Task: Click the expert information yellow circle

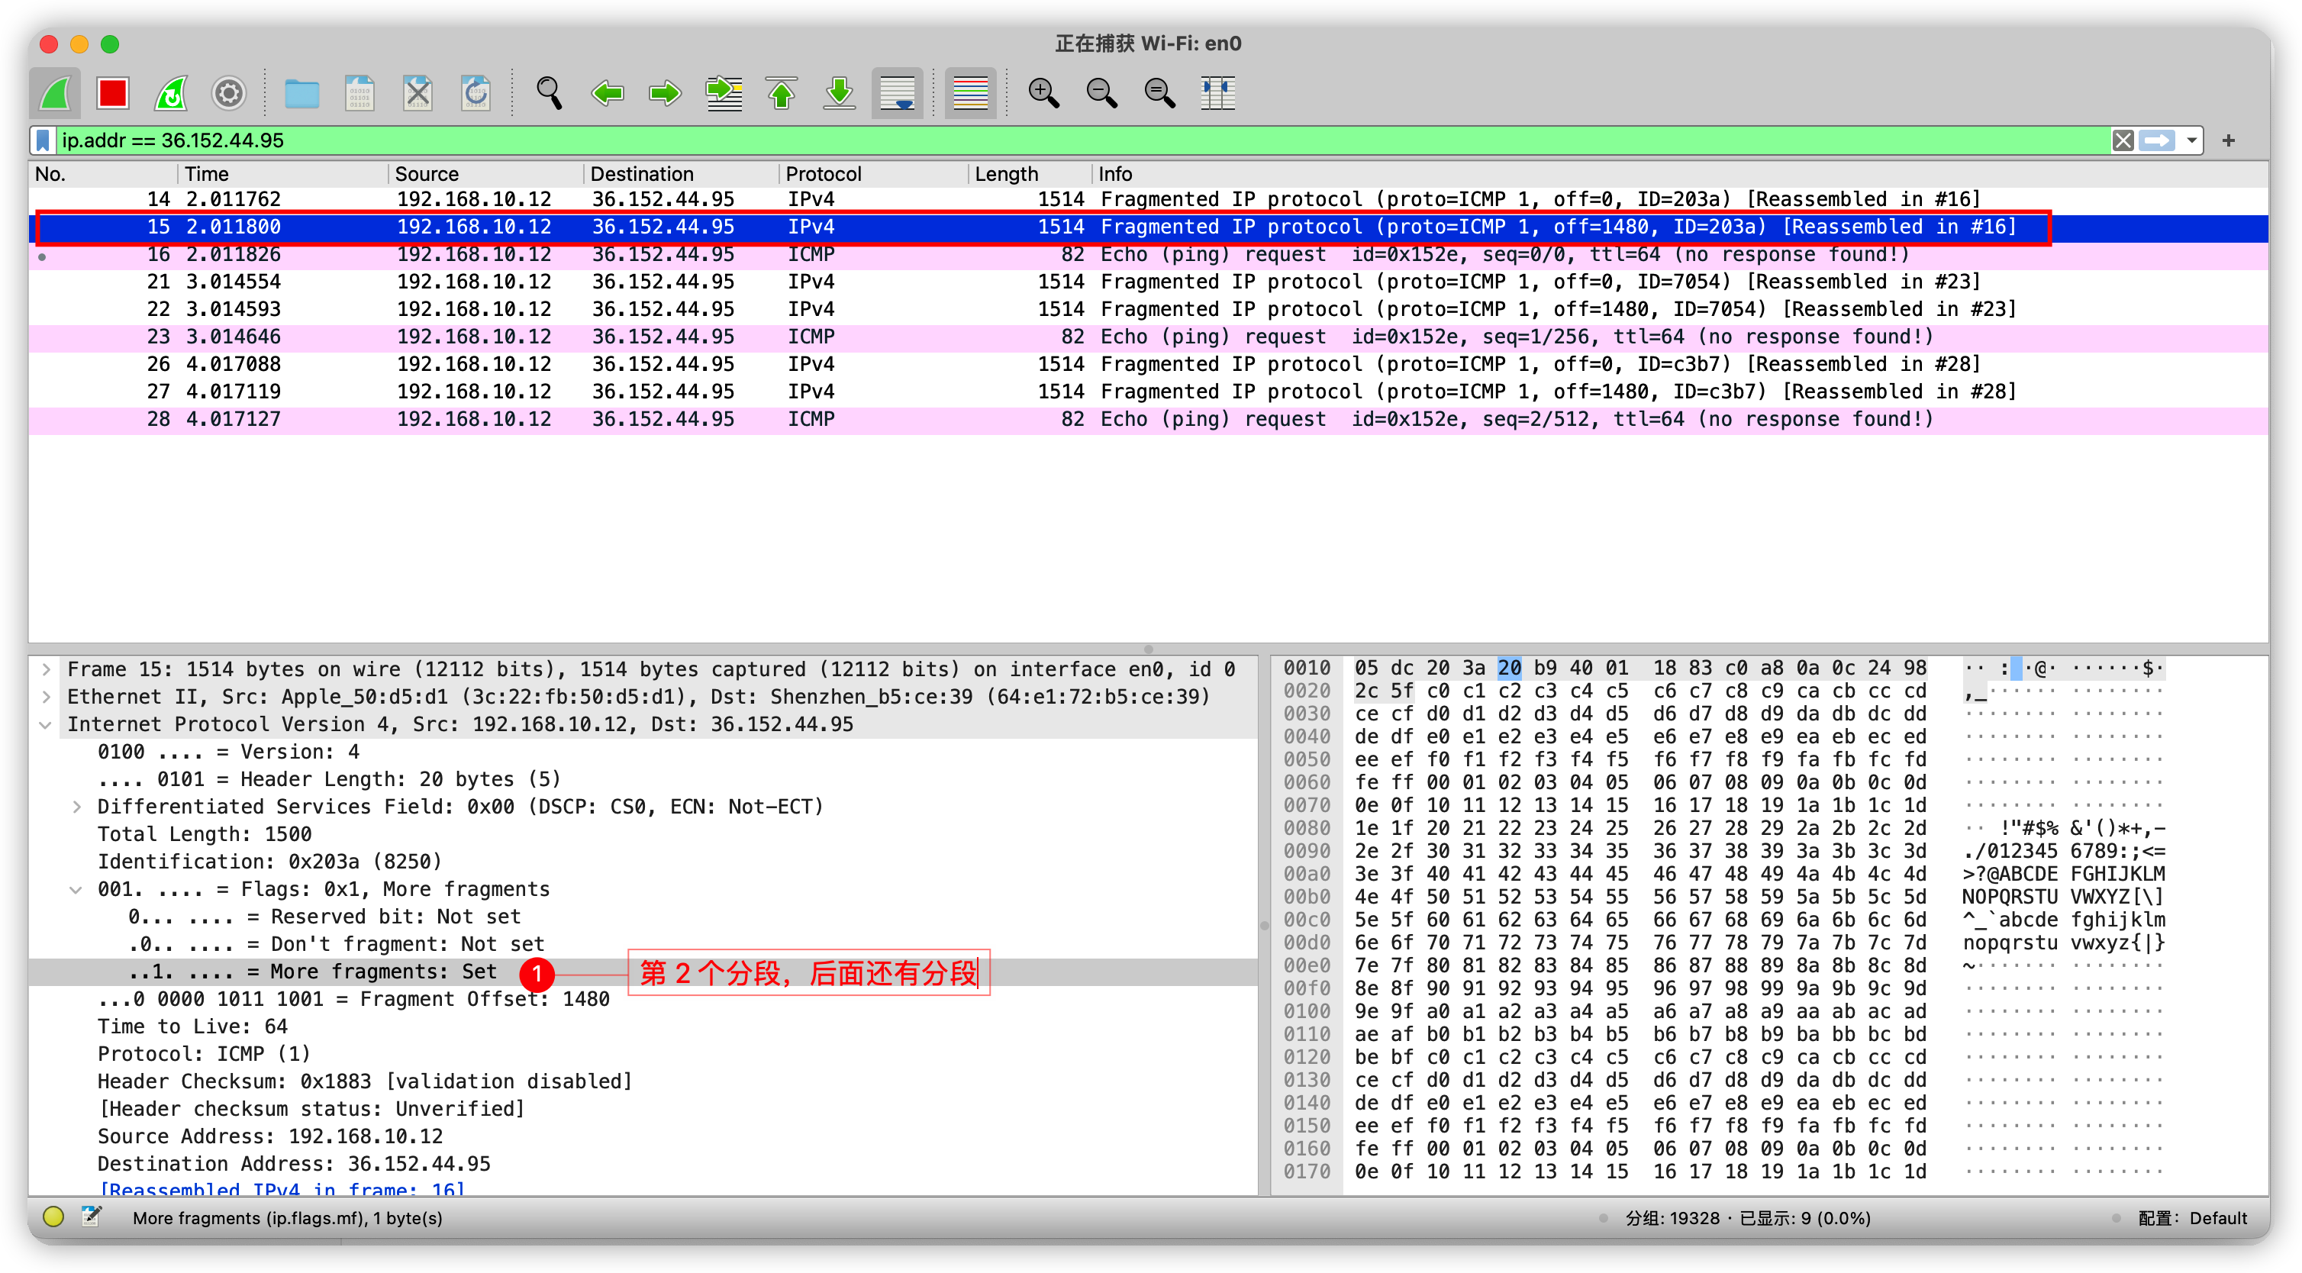Action: point(53,1217)
